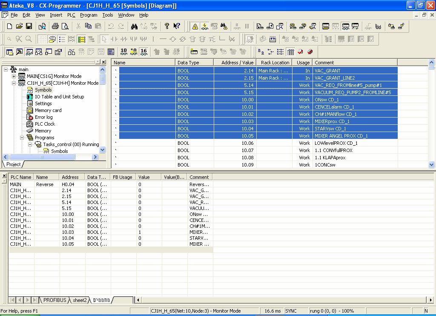The width and height of the screenshot is (436, 316).
Task: Collapse the Programs tree node
Action: [x=22, y=138]
